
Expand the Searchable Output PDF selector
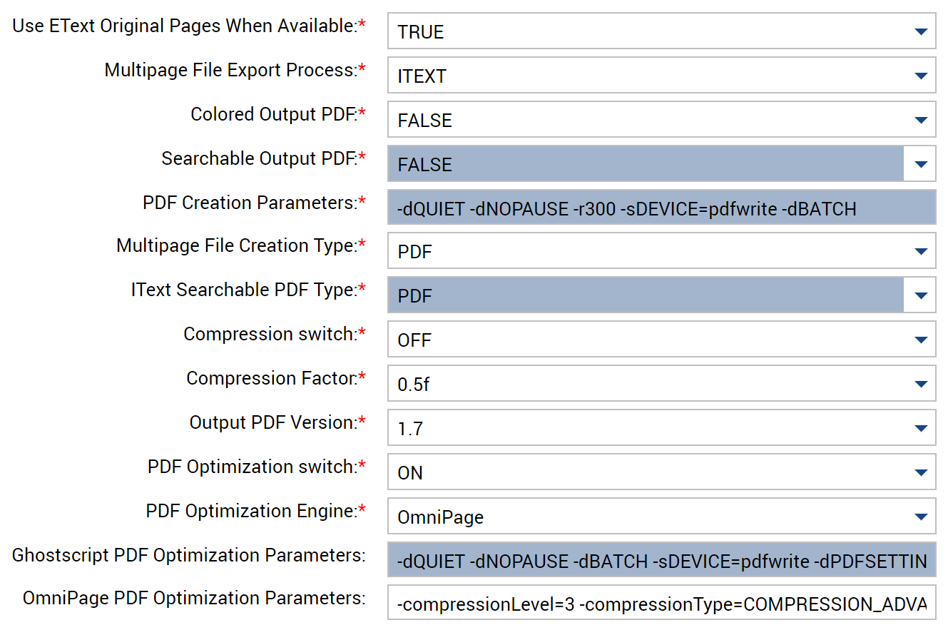pyautogui.click(x=921, y=163)
